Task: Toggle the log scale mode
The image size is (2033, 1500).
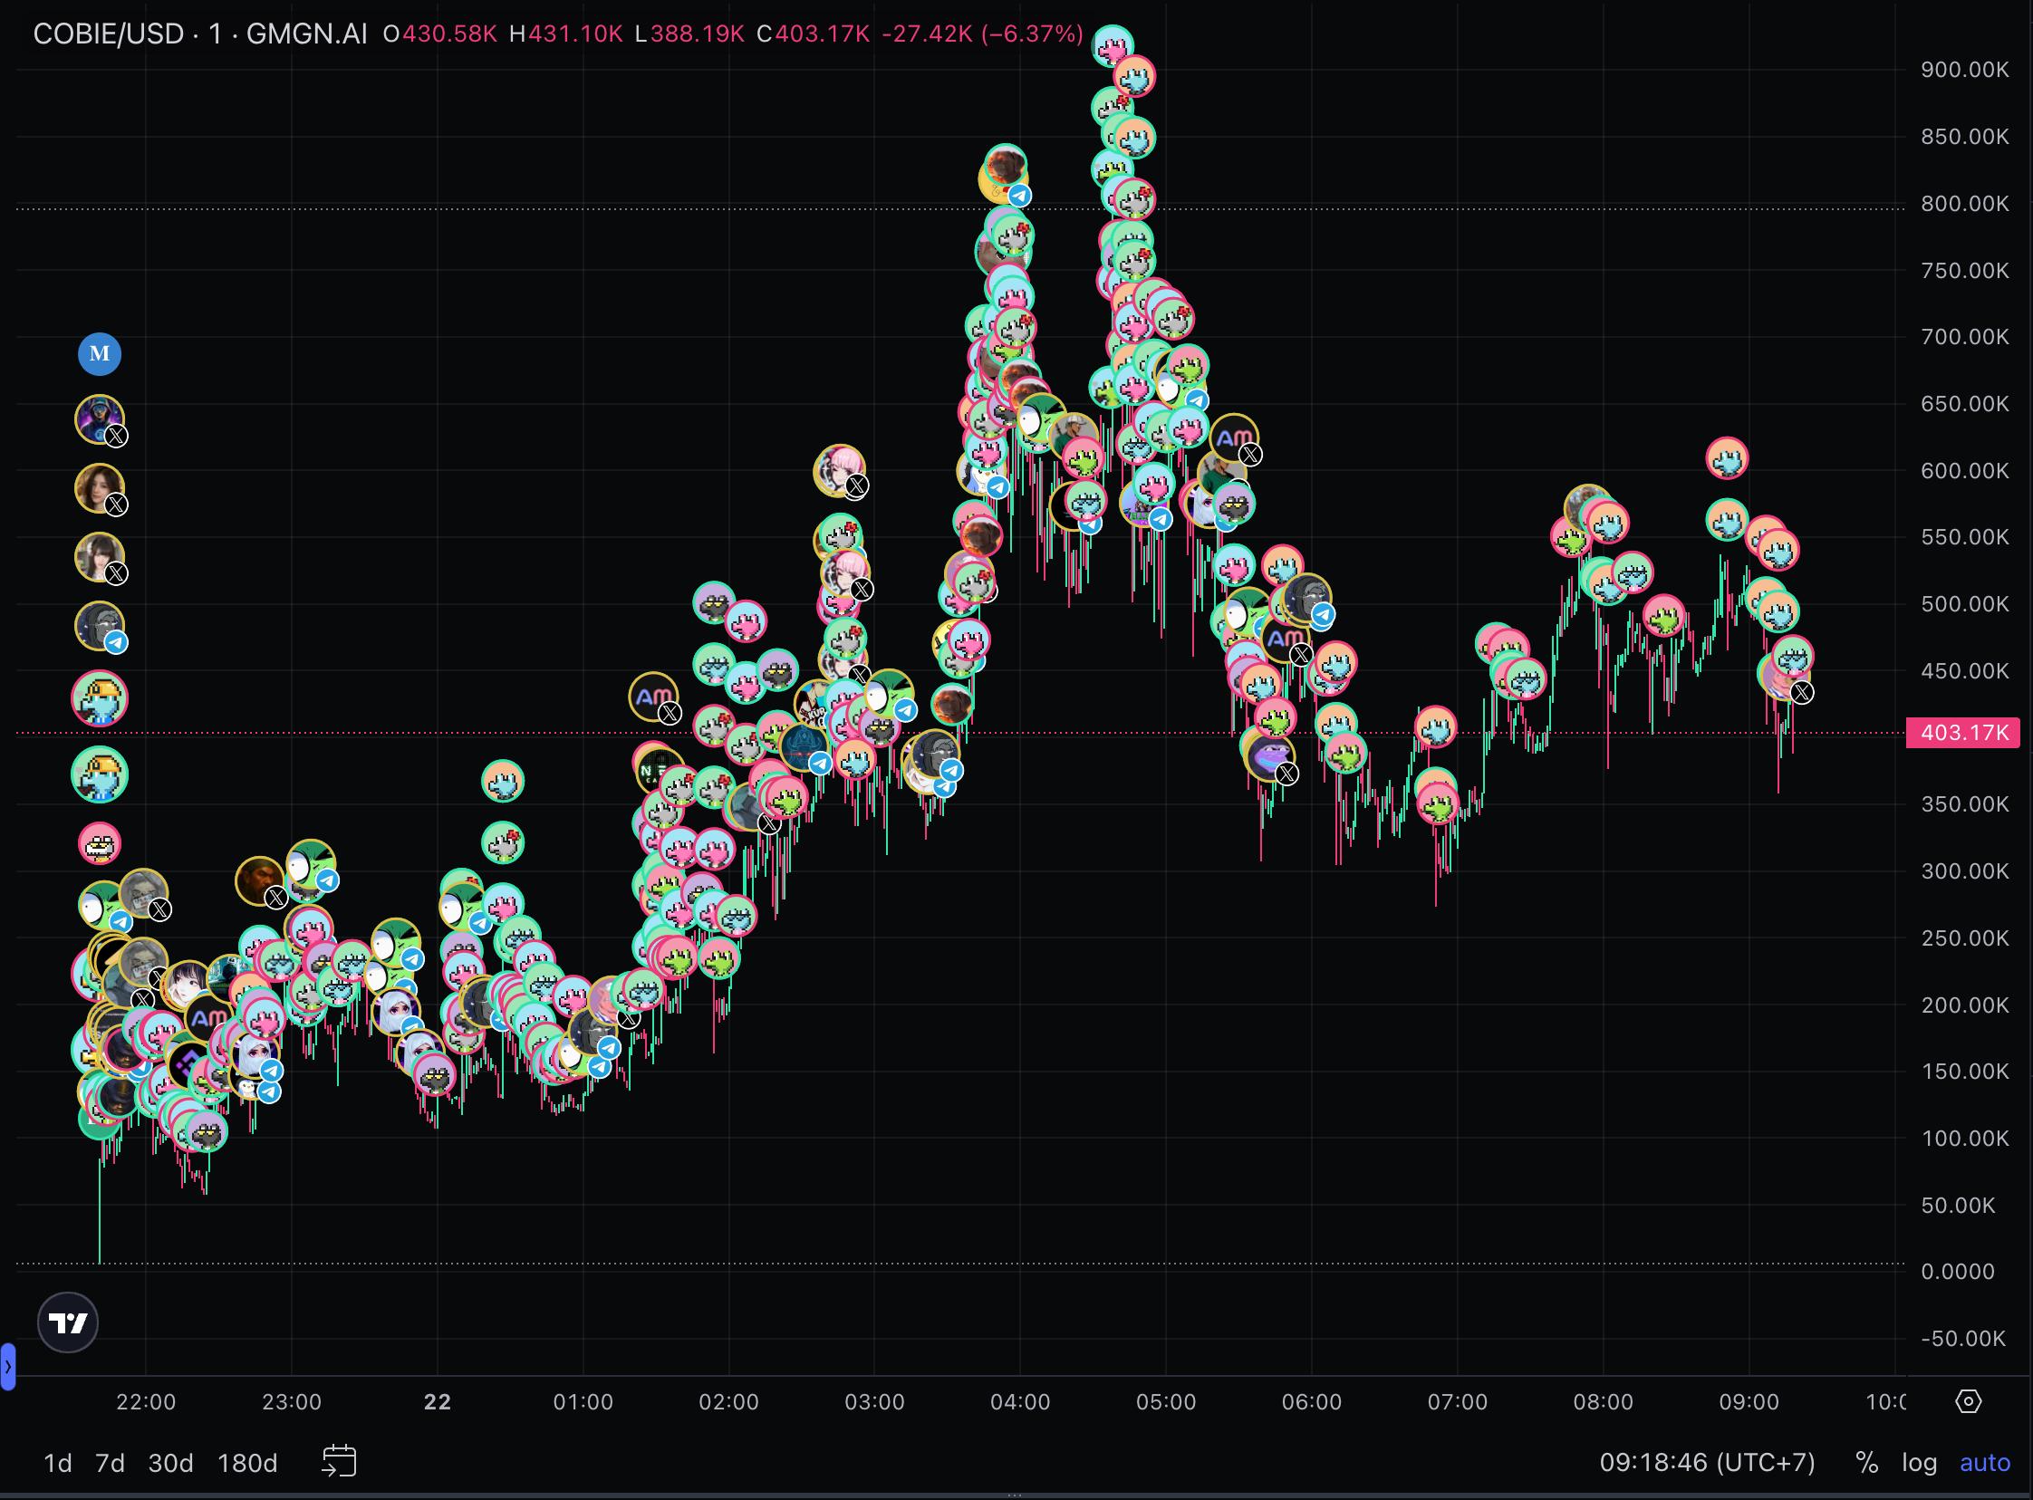Action: [1920, 1463]
